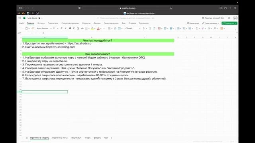Screen dimensions: 255x143
Task: Open the all-sheets list icon
Action: (x=27, y=138)
